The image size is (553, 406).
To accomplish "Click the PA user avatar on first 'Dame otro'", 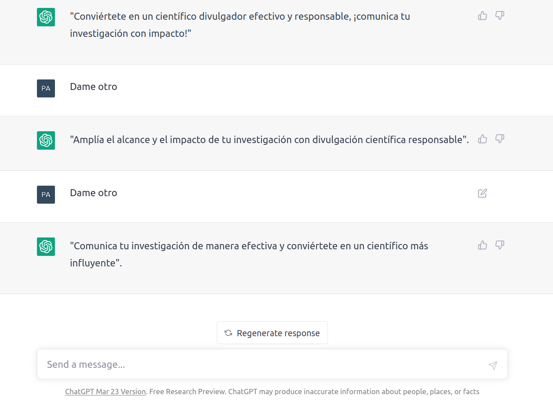I will [x=46, y=88].
